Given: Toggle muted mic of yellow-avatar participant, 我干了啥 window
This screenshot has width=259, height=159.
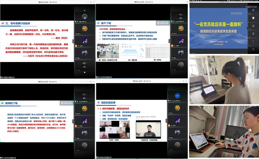Looking at the screenshot, I should (x=172, y=33).
